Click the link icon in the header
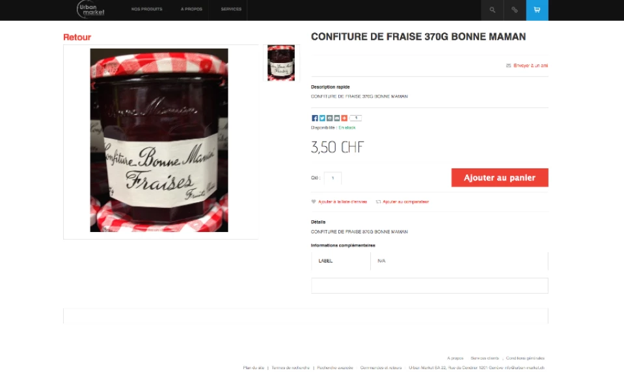The image size is (624, 390). [x=515, y=10]
